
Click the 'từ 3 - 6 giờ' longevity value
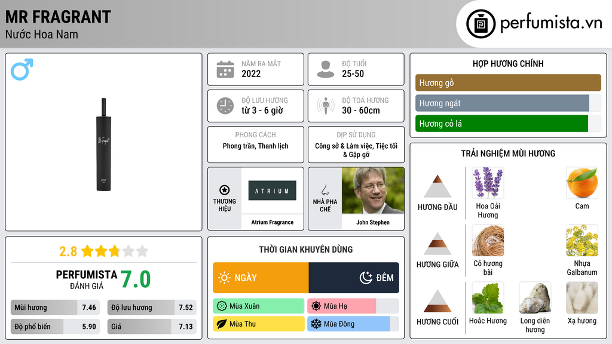(262, 110)
